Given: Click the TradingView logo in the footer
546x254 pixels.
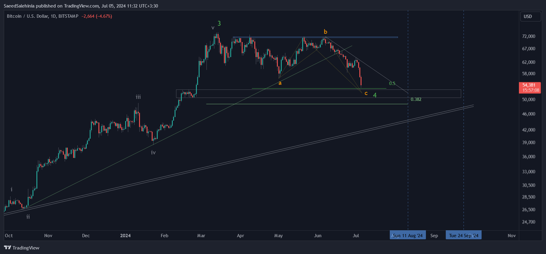Looking at the screenshot, I should pyautogui.click(x=22, y=248).
